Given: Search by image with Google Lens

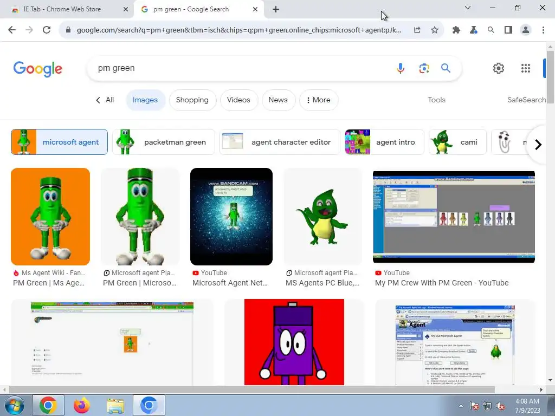Looking at the screenshot, I should click(x=424, y=68).
